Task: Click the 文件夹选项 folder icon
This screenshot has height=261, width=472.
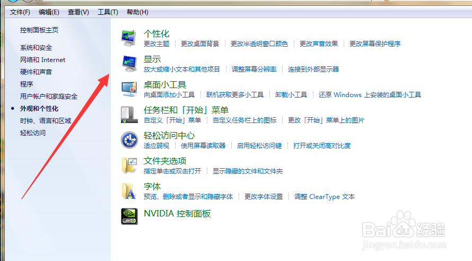Action: [x=129, y=166]
